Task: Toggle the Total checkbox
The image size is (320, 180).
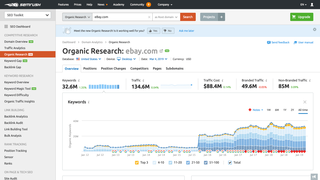Action: click(230, 162)
